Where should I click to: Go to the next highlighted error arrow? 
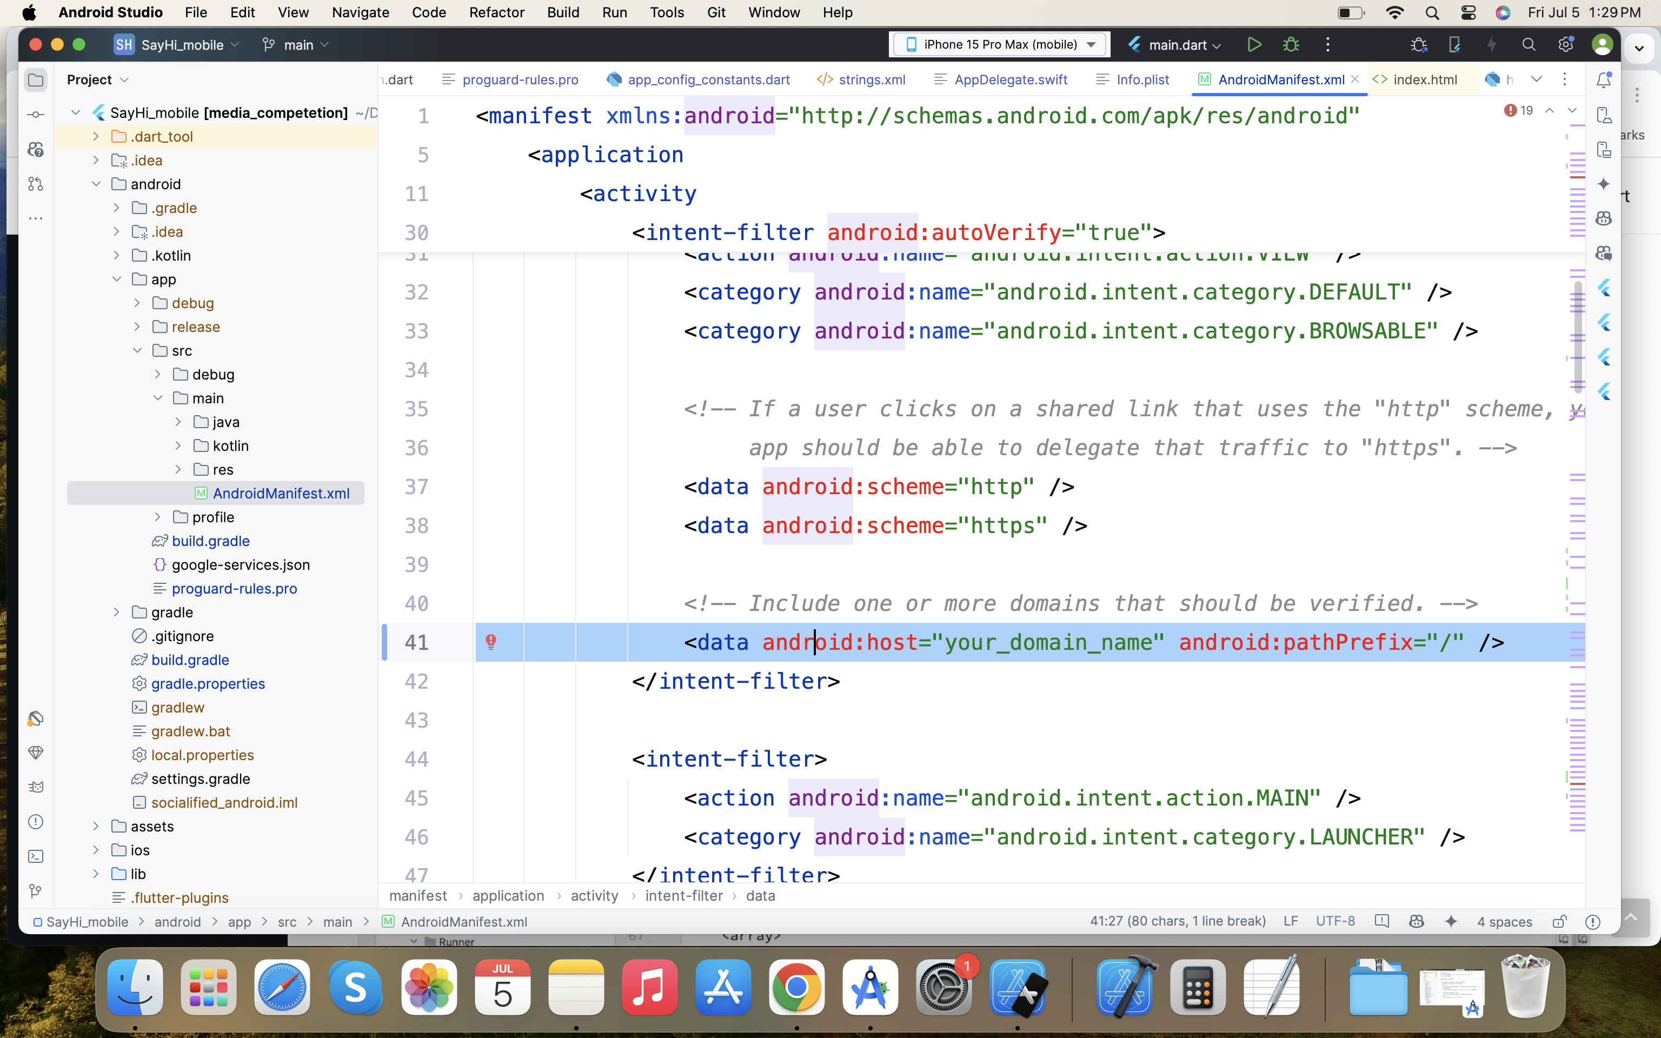1572,110
